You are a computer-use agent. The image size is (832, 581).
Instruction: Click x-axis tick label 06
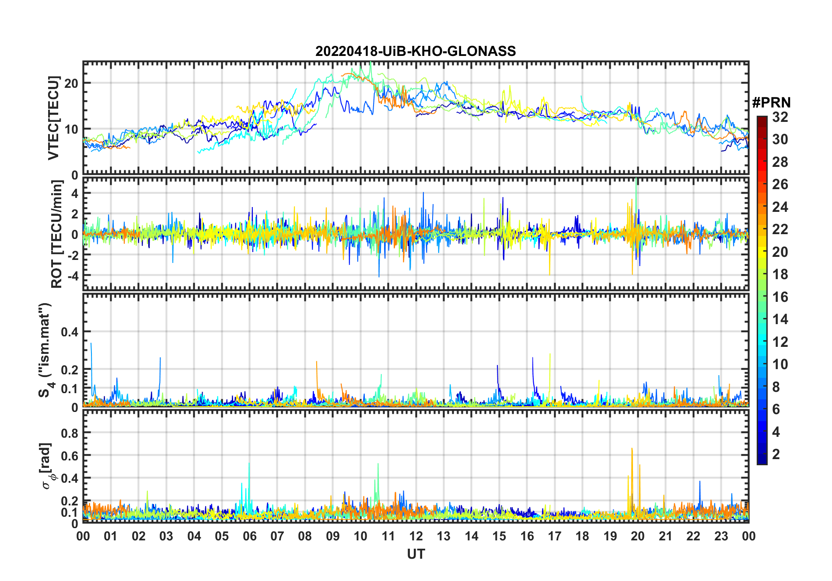[x=249, y=536]
